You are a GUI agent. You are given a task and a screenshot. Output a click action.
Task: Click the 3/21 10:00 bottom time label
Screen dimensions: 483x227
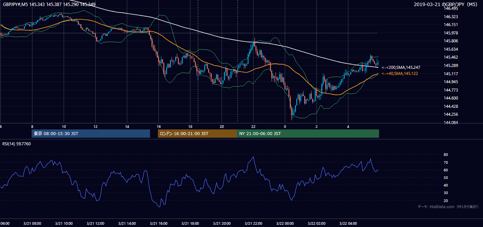(x=64, y=223)
